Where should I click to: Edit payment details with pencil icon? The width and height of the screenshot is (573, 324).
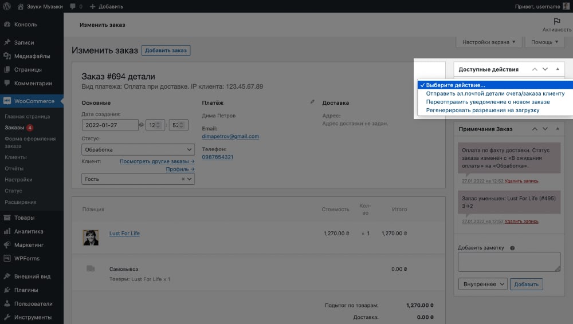(312, 101)
